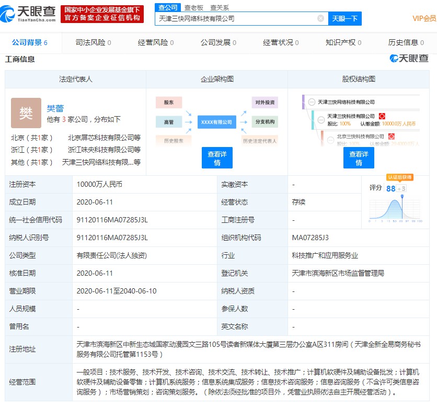Open 天津三快网络科技有限...等 link
437x406 pixels.
(101, 162)
